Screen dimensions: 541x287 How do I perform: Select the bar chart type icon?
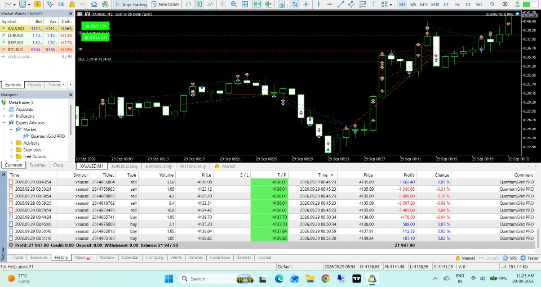188,5
